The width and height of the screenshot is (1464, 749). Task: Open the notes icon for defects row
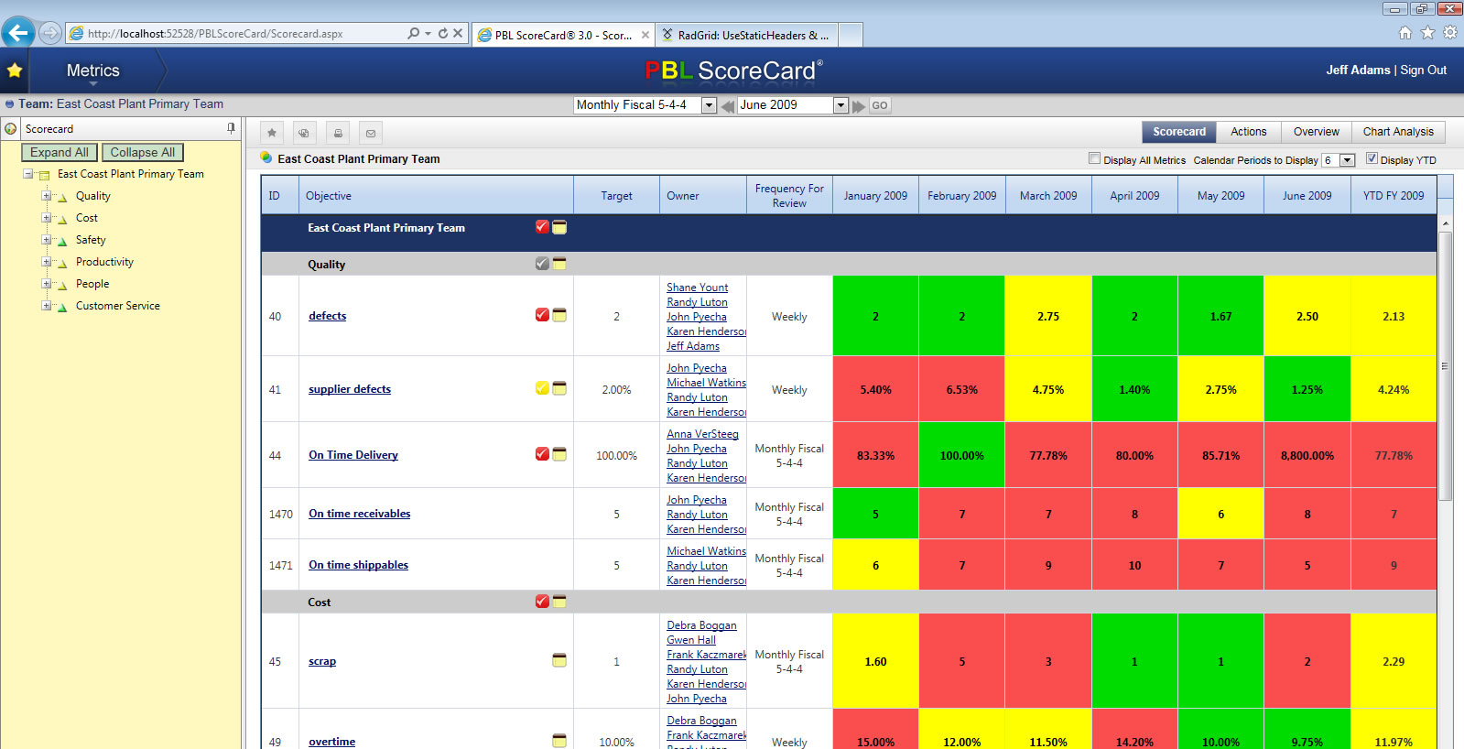point(559,315)
